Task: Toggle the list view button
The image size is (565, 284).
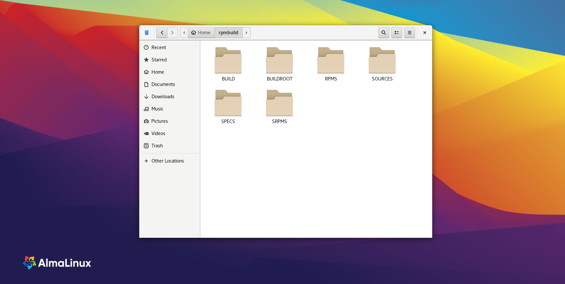Action: pos(396,33)
